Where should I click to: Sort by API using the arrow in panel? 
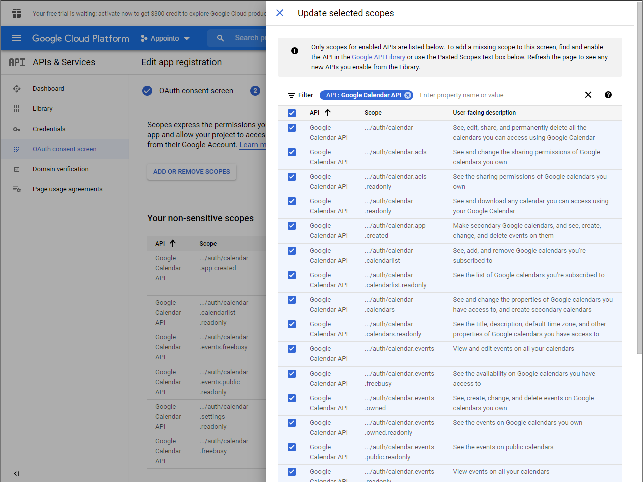click(x=328, y=113)
